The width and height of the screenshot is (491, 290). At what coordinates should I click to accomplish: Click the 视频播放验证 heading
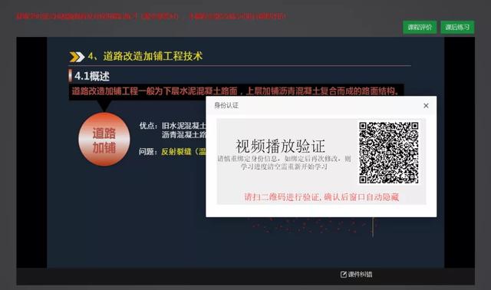click(280, 147)
